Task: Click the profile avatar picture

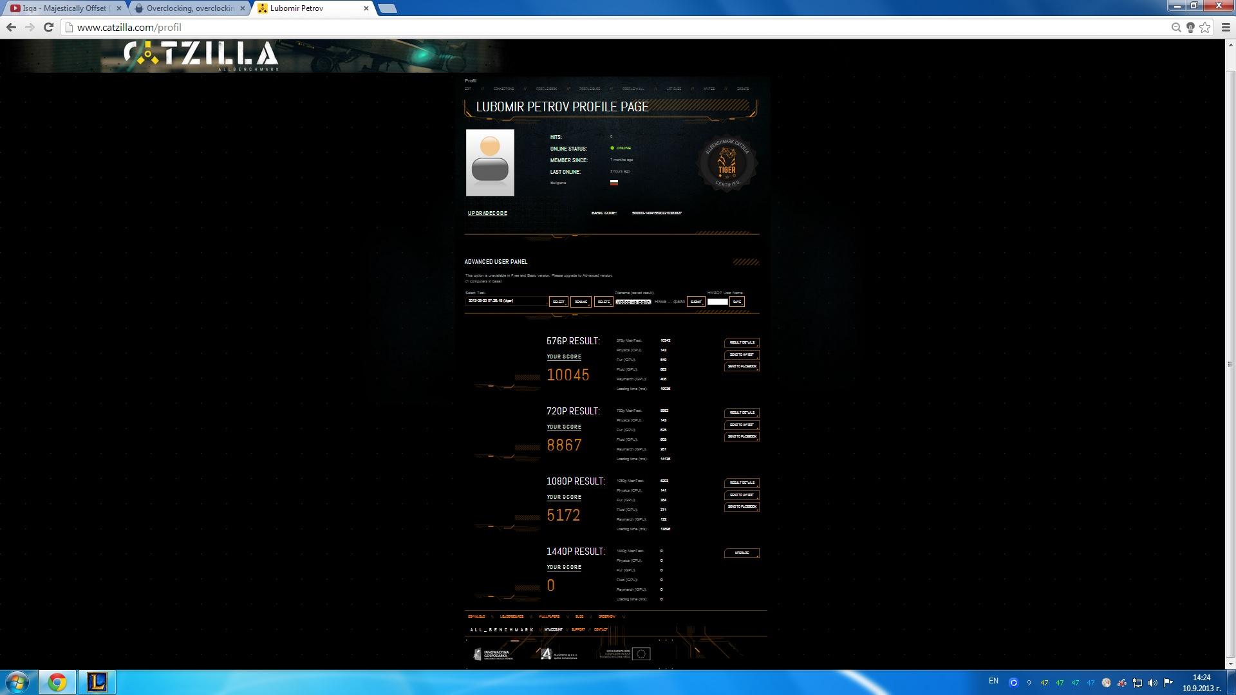Action: coord(490,163)
